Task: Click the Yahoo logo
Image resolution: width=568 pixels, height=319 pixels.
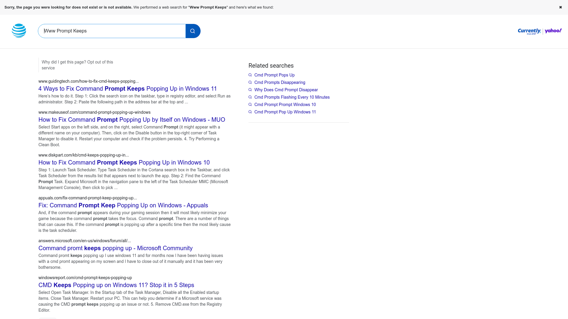Action: tap(553, 31)
